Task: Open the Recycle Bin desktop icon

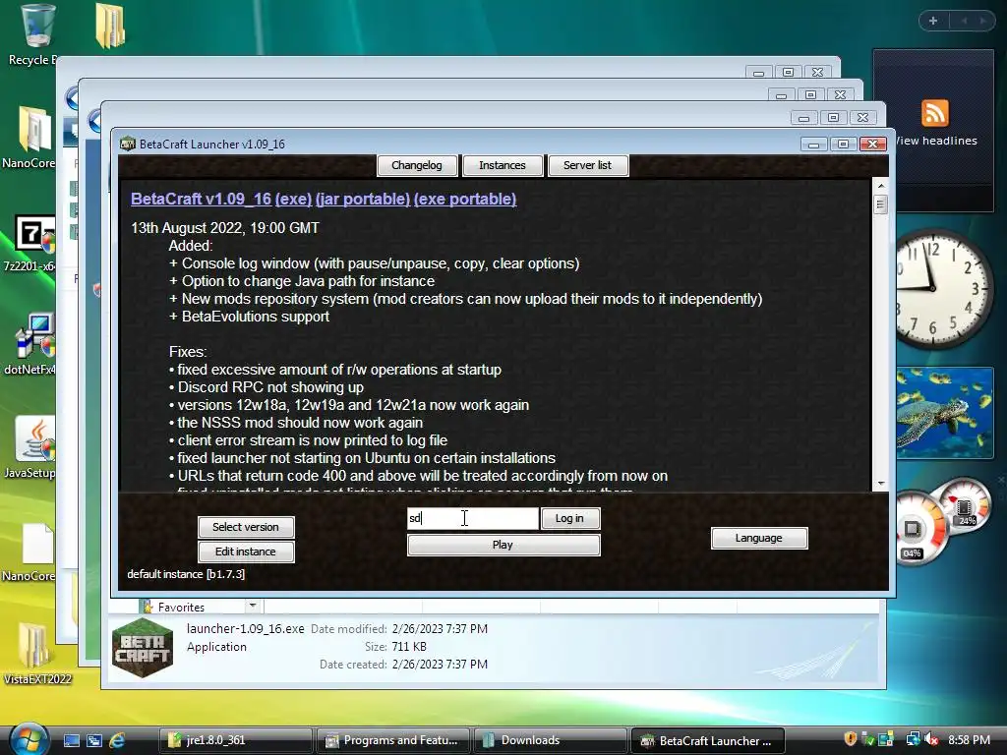Action: (35, 34)
